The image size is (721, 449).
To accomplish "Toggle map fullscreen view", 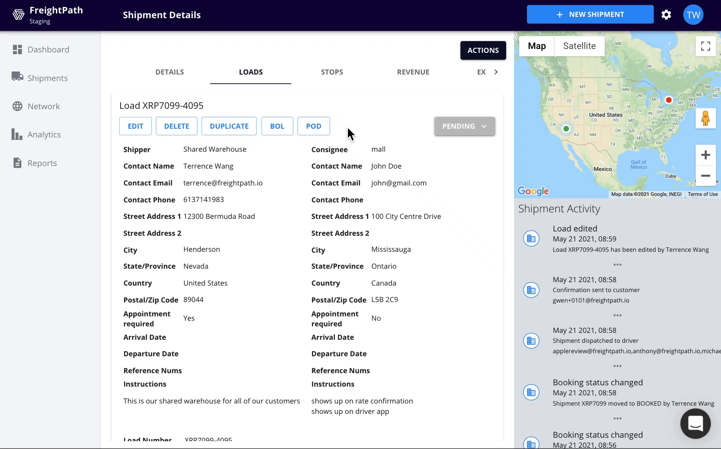I will tap(705, 46).
